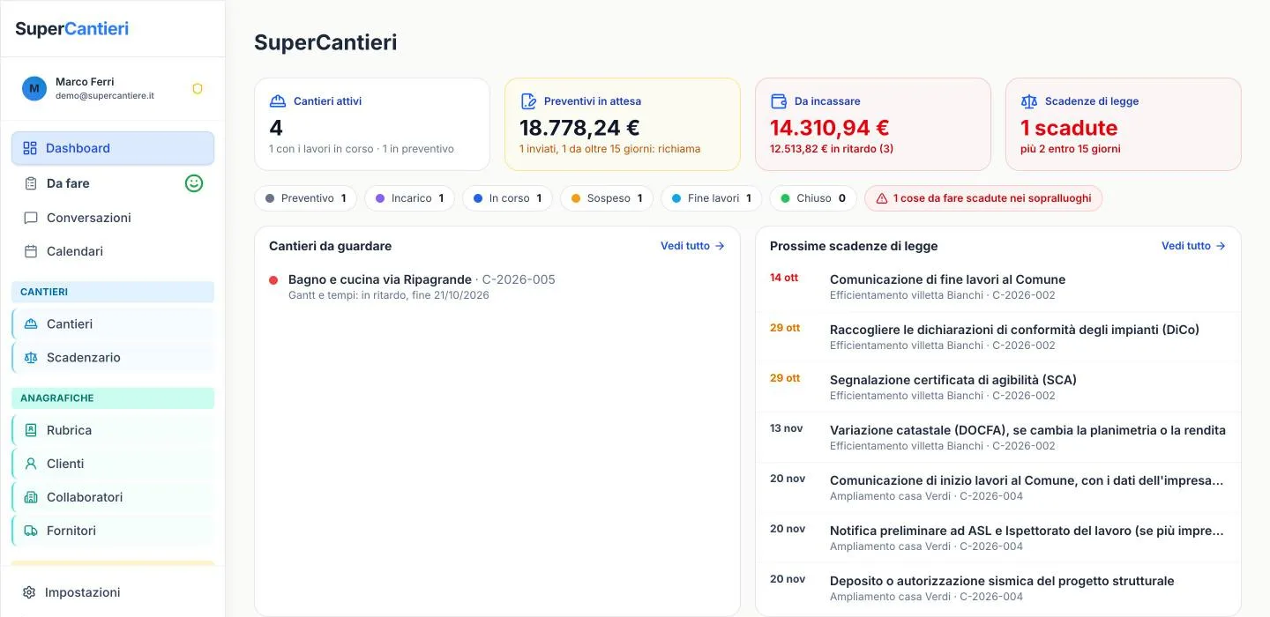
Task: Filter by the Incarico status chip
Action: tap(409, 198)
